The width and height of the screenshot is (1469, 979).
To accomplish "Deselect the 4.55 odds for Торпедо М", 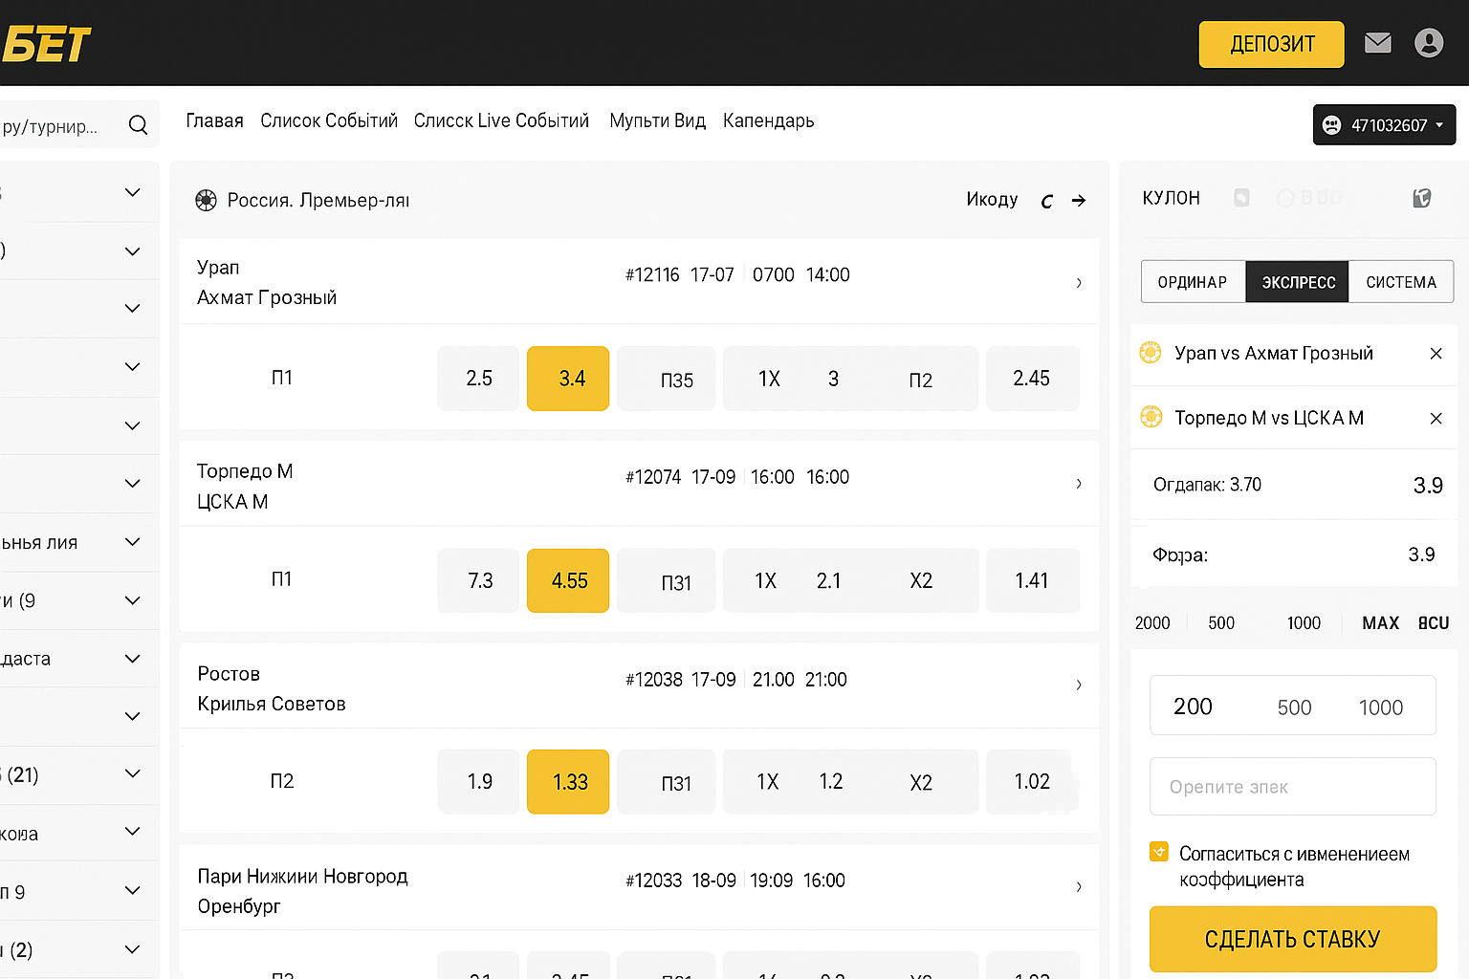I will tap(568, 580).
